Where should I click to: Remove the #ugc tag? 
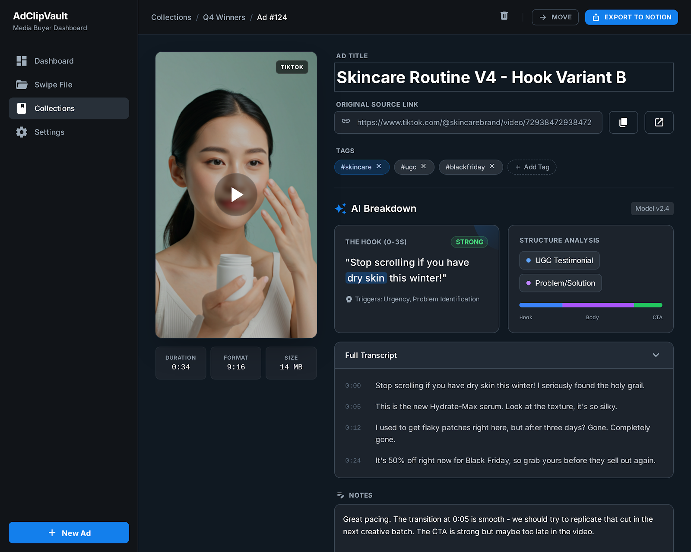[x=424, y=166]
